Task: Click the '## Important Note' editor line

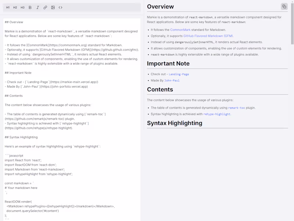Action: 18,73
